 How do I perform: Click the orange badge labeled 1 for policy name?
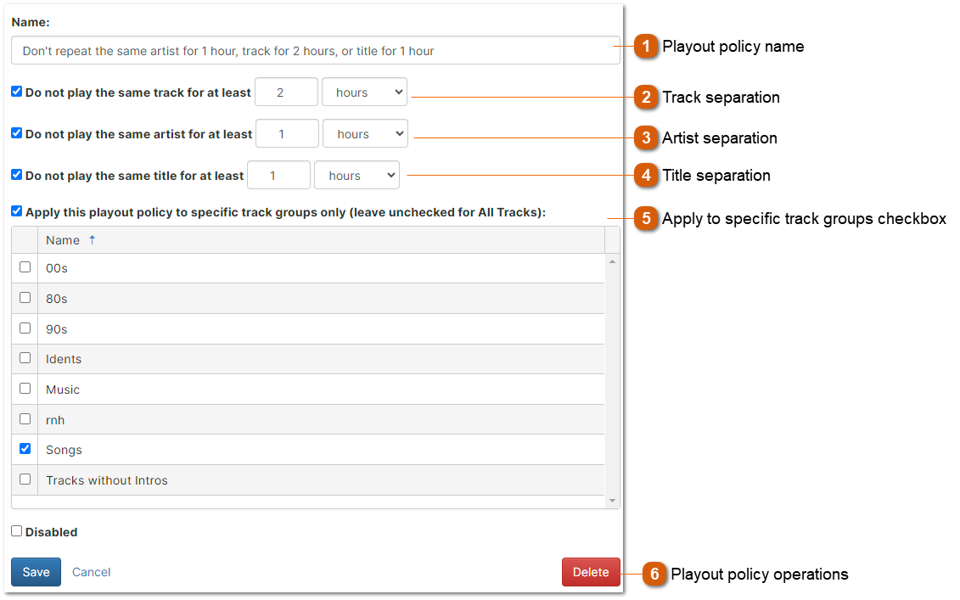(x=646, y=47)
